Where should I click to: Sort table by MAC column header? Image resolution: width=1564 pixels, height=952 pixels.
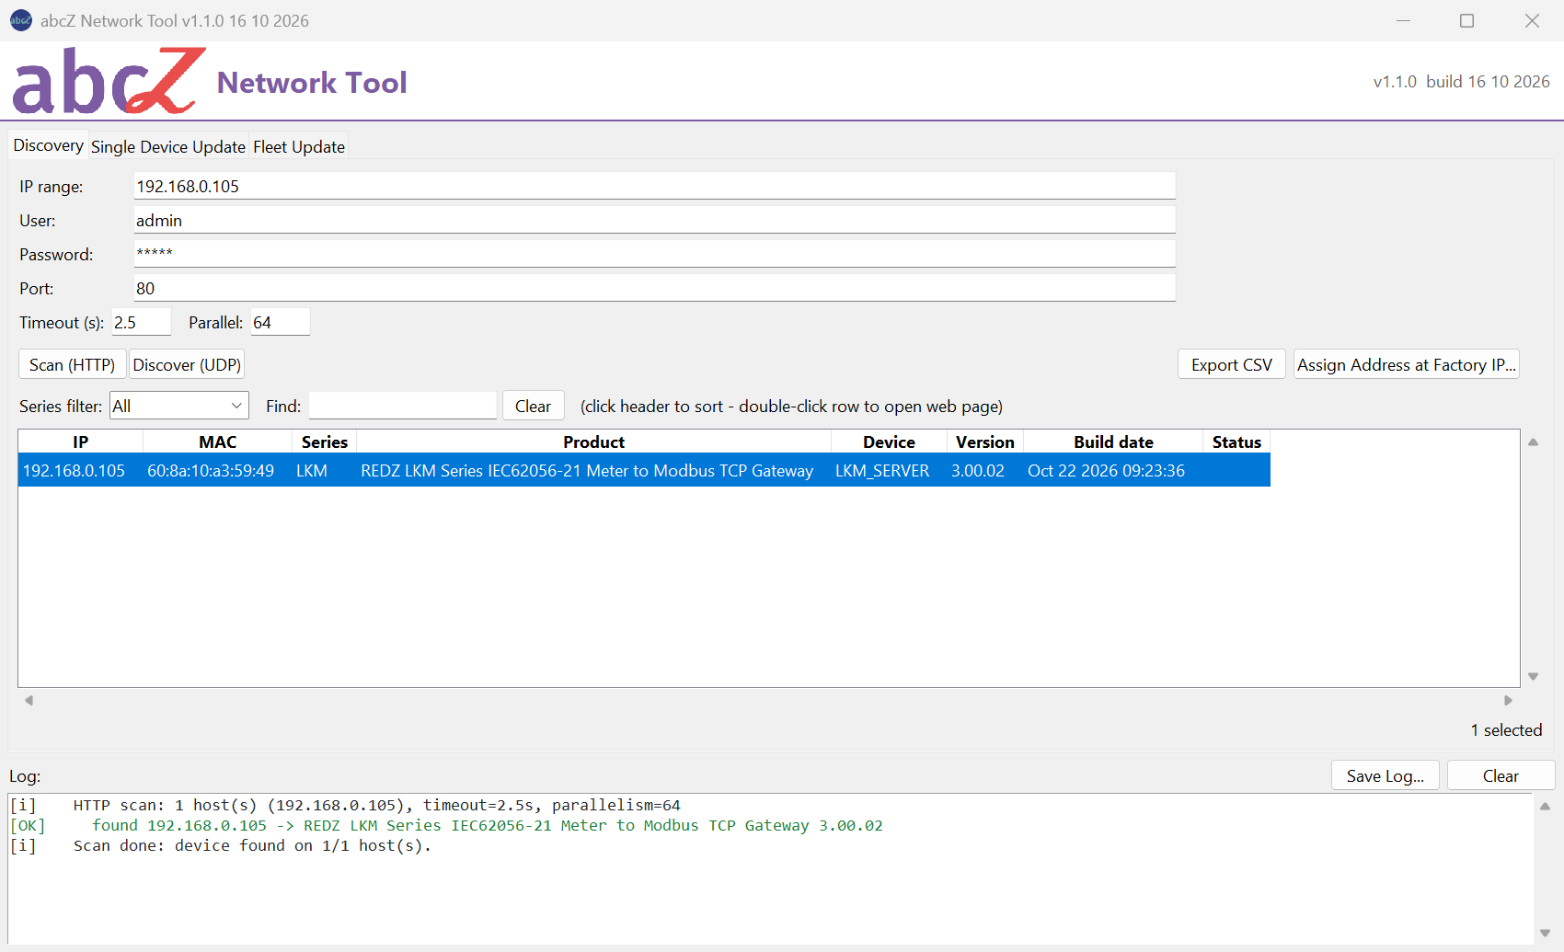[218, 442]
